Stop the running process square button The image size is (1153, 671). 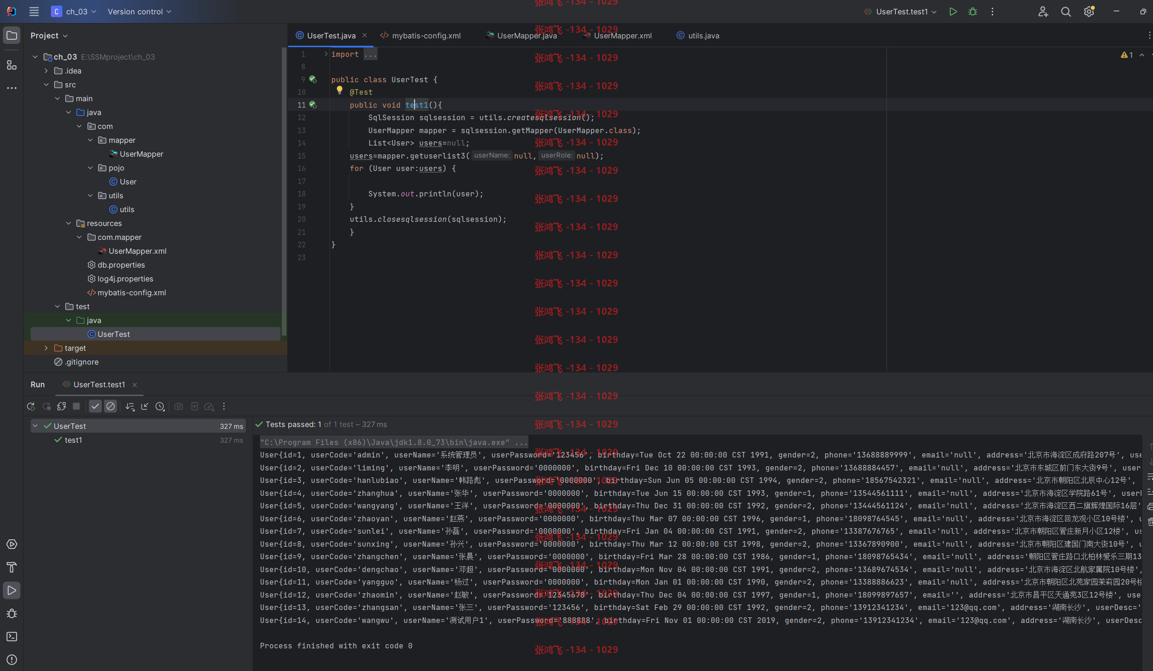click(x=77, y=407)
